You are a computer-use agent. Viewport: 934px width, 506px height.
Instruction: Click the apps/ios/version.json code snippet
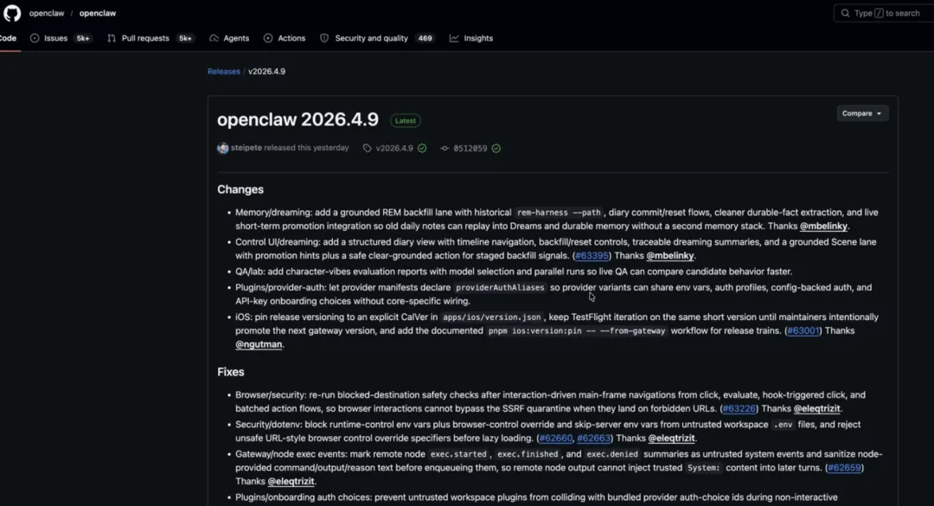[492, 317]
